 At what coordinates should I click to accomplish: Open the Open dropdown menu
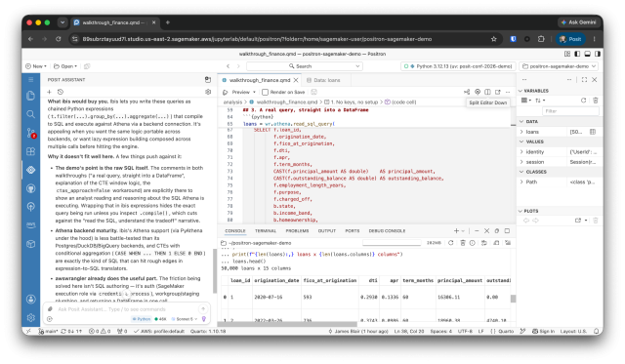pos(65,66)
